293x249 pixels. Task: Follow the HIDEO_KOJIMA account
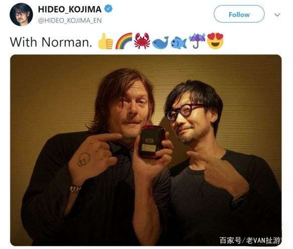pyautogui.click(x=239, y=14)
